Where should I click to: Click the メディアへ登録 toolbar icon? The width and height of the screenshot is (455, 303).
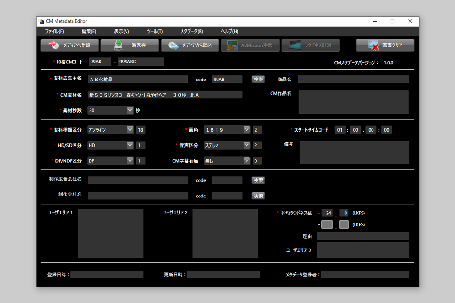tap(54, 45)
